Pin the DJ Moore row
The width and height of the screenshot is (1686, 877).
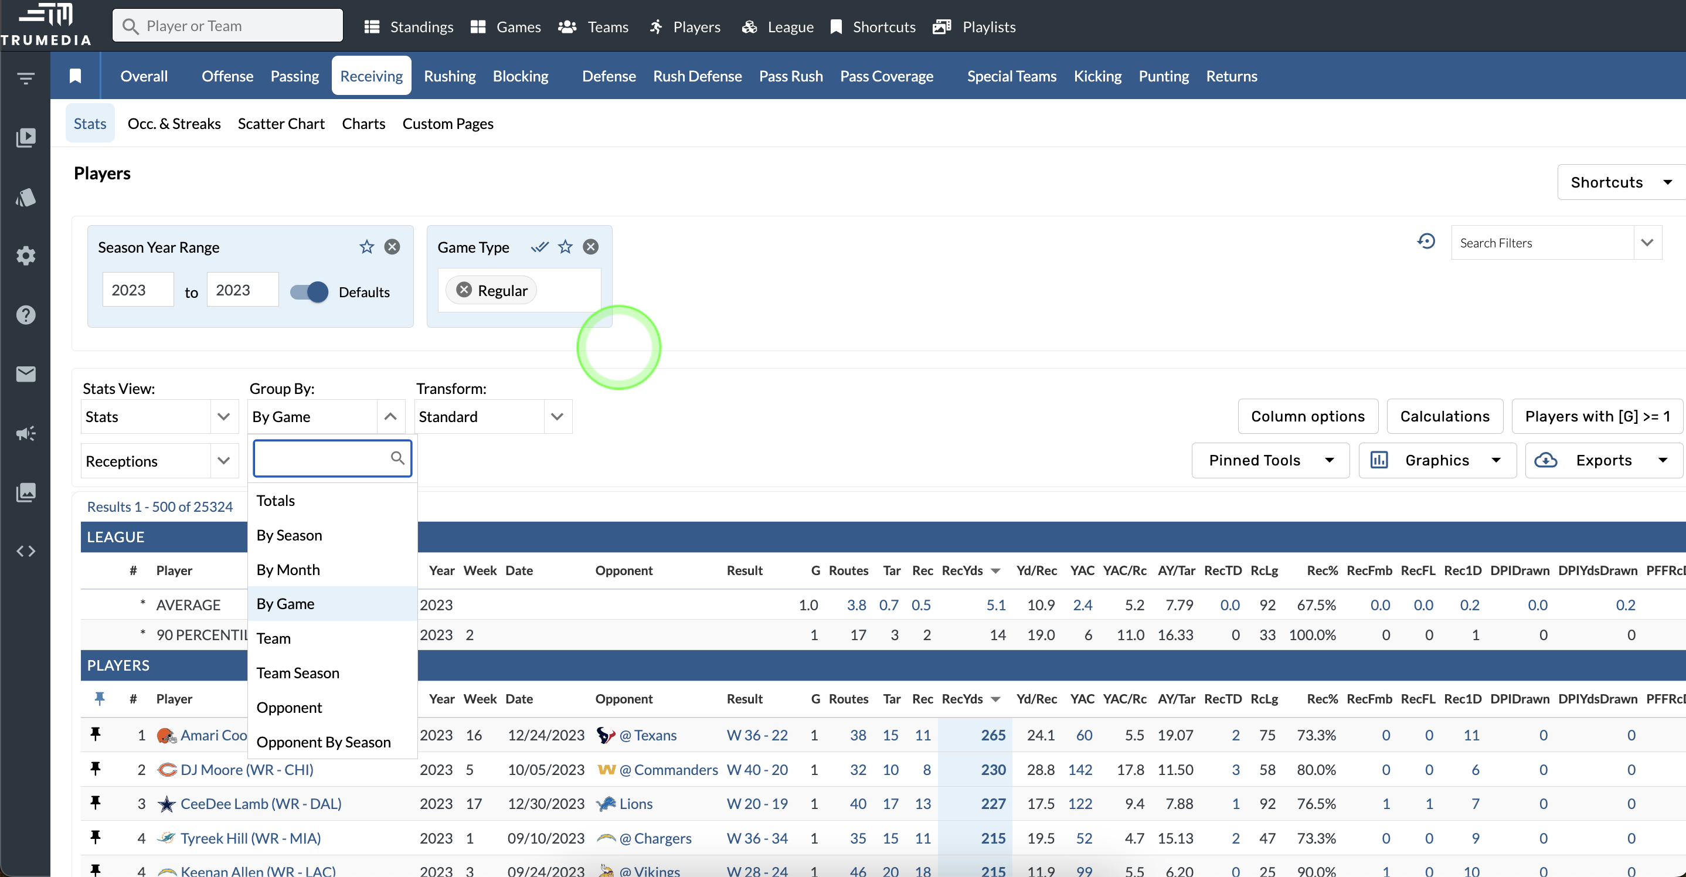point(96,769)
